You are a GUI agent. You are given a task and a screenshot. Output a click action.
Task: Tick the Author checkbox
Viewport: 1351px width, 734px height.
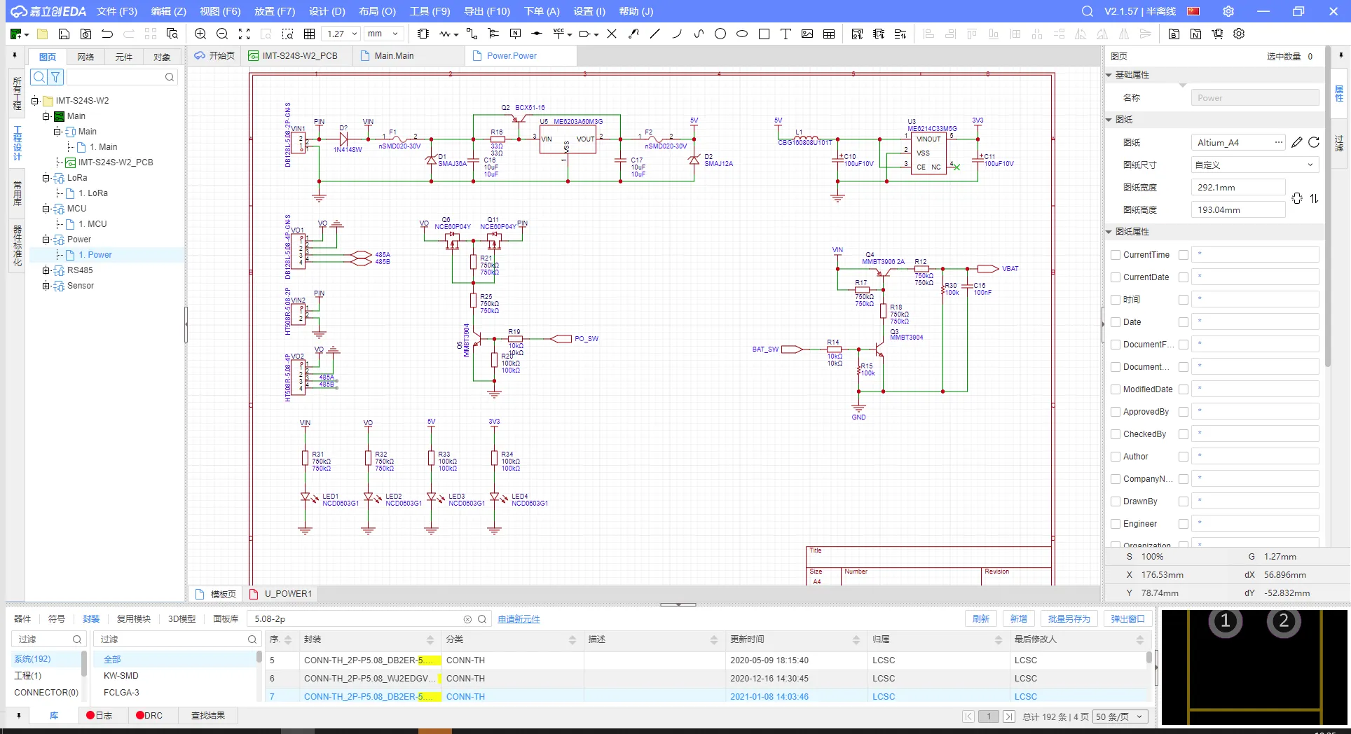(x=1116, y=457)
